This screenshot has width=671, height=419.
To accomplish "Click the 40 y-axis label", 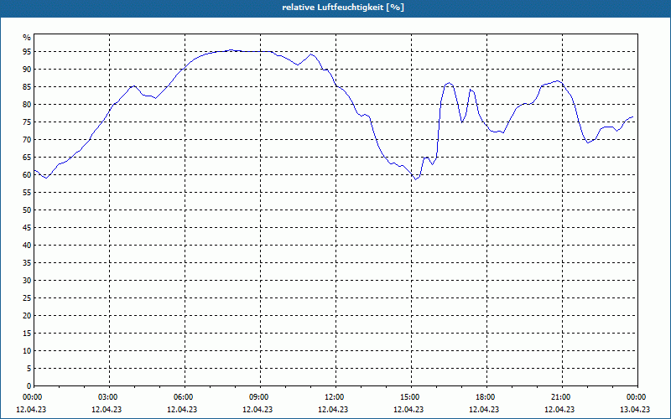I will tap(27, 246).
